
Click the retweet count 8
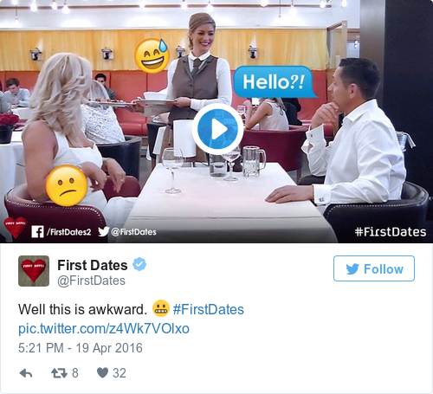coord(75,373)
